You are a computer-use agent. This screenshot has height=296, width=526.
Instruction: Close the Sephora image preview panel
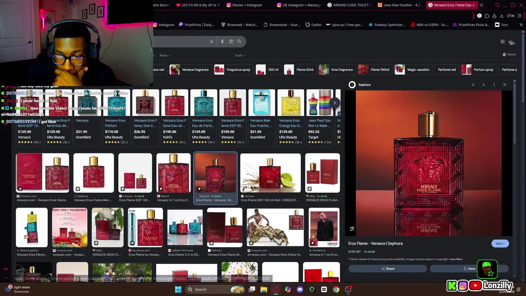pos(505,85)
